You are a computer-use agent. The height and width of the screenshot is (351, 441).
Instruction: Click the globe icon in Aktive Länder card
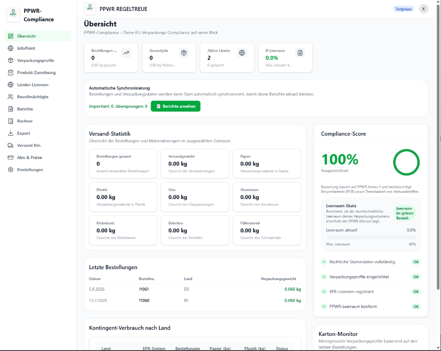pyautogui.click(x=242, y=53)
